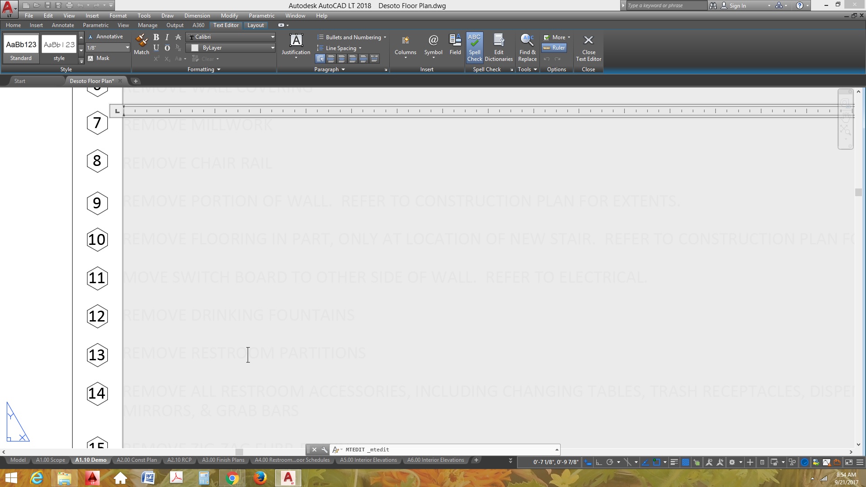Open the Columns tool
This screenshot has height=487, width=866.
pyautogui.click(x=405, y=45)
